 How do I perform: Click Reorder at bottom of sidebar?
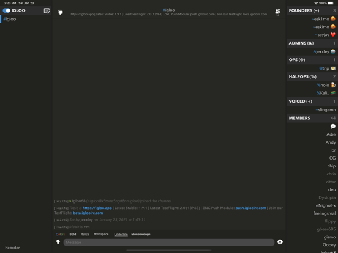[12, 248]
